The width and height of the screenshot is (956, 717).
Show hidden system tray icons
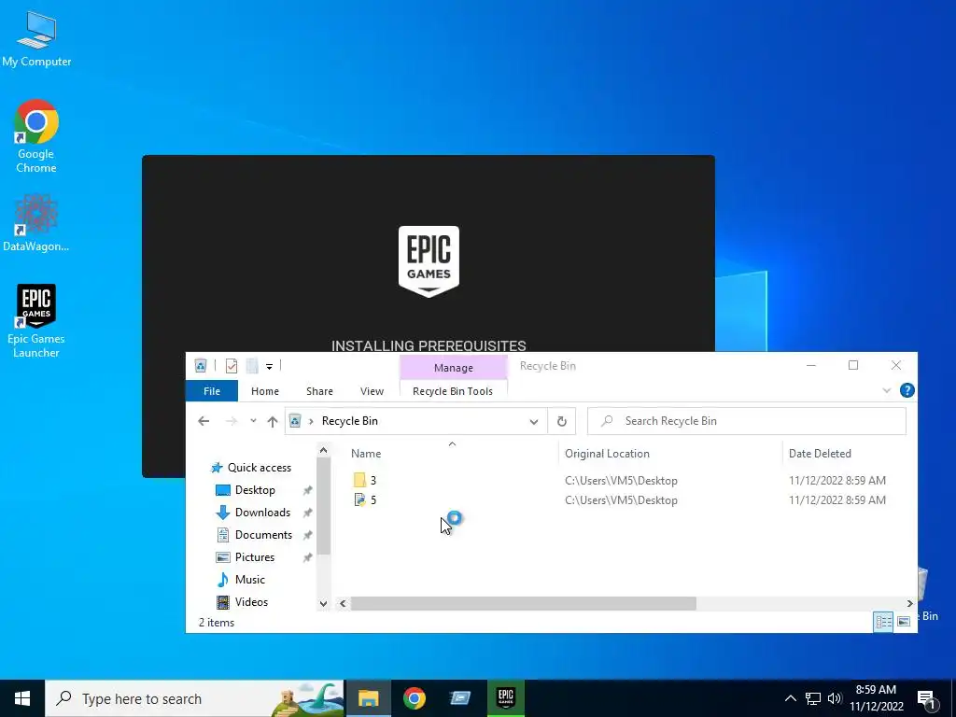coord(790,698)
